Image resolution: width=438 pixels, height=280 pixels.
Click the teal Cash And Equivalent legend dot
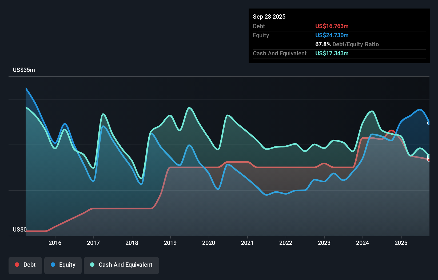click(92, 265)
